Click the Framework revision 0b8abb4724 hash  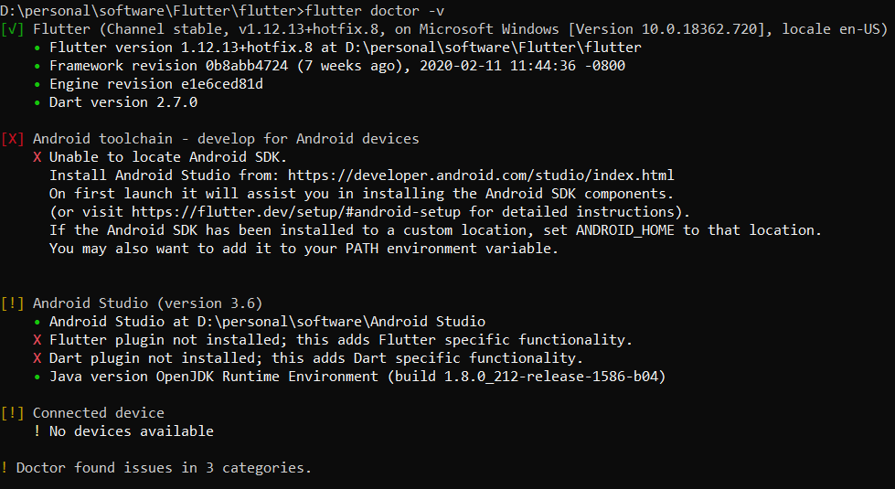247,66
